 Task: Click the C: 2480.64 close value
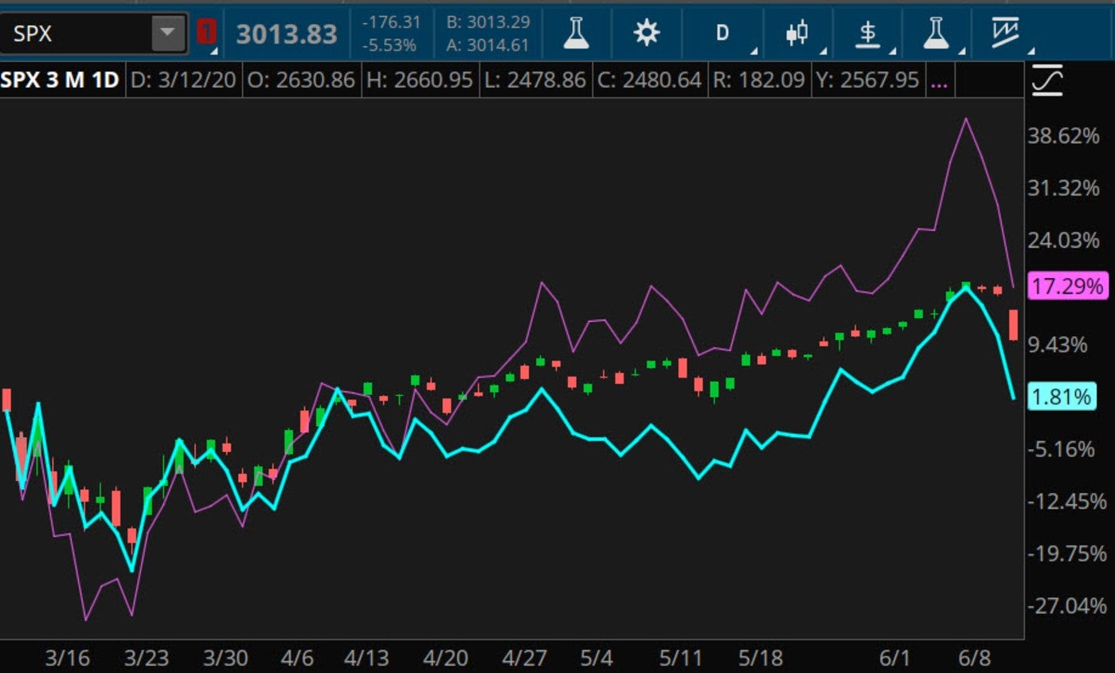pos(650,80)
